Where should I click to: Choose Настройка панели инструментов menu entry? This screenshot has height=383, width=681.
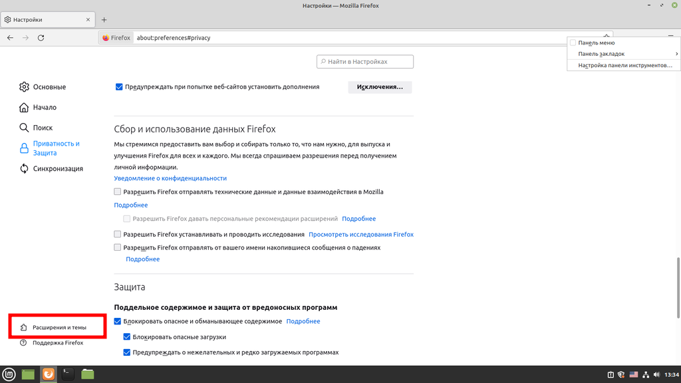coord(624,65)
